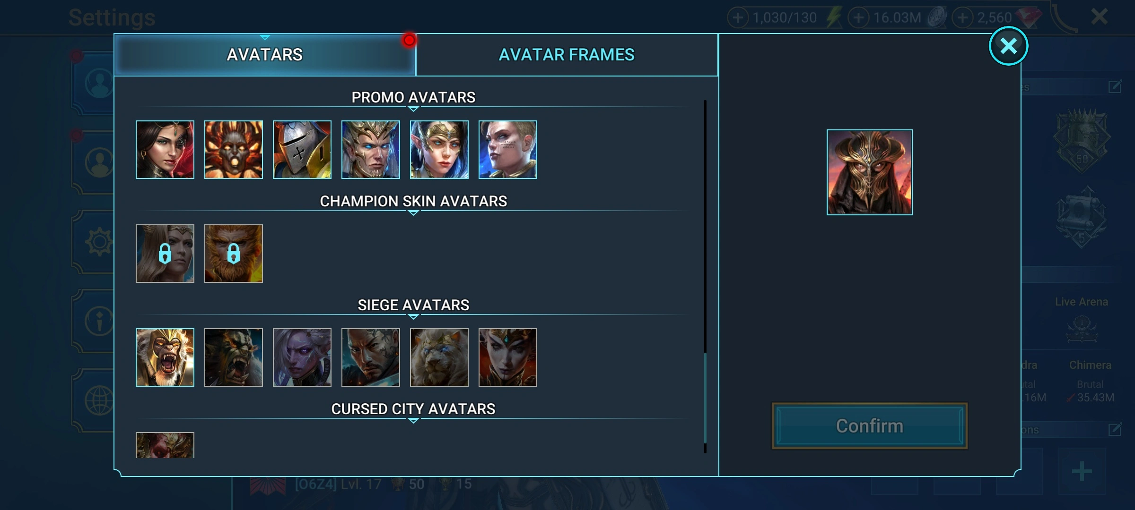Select the blue-eyed elf king avatar
The image size is (1135, 510).
[x=370, y=150]
